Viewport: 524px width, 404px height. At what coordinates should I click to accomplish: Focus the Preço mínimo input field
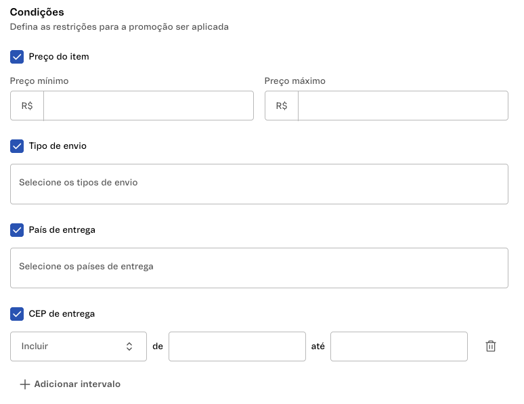[148, 106]
